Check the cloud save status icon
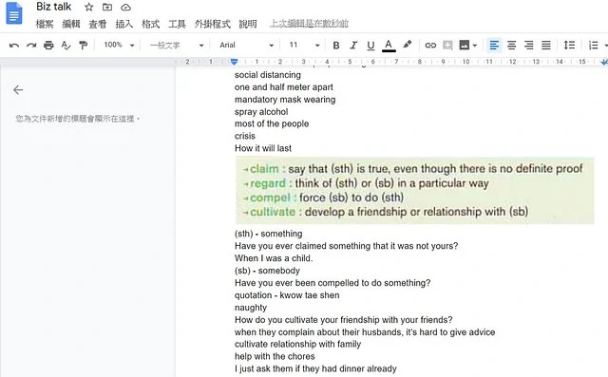 (x=125, y=7)
